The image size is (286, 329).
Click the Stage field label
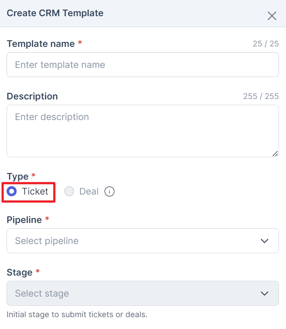[x=20, y=272]
